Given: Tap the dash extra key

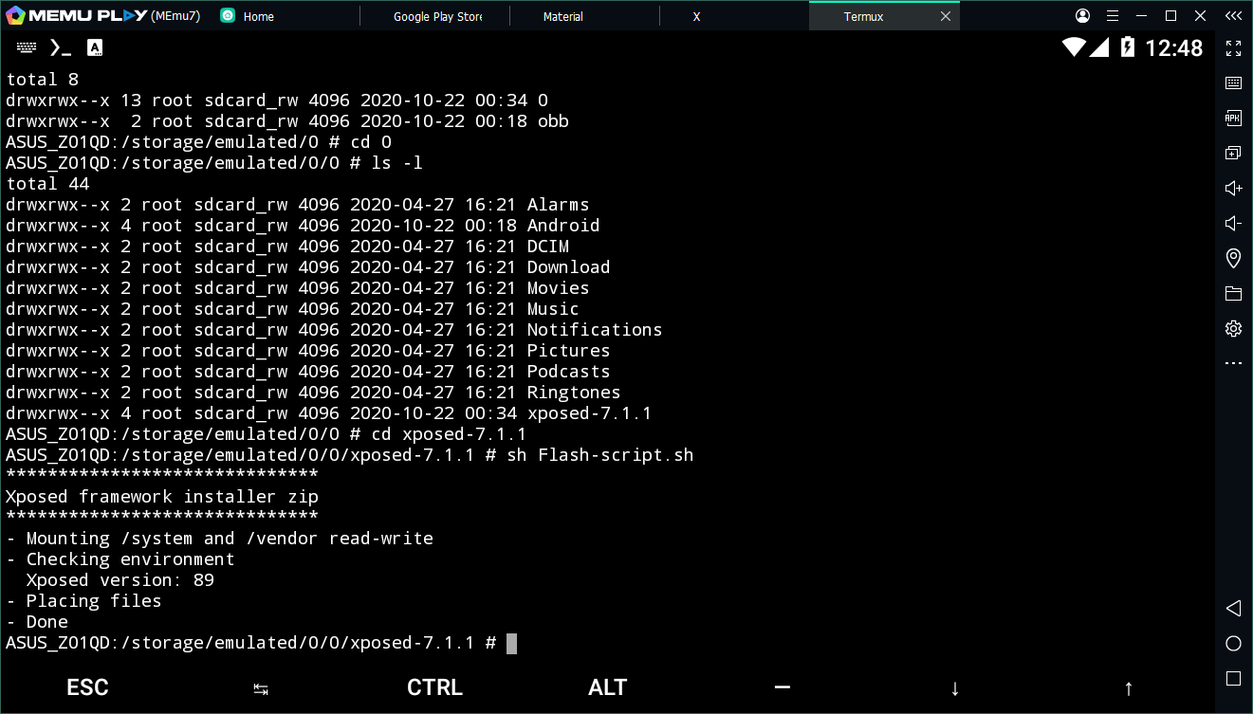Looking at the screenshot, I should (782, 687).
